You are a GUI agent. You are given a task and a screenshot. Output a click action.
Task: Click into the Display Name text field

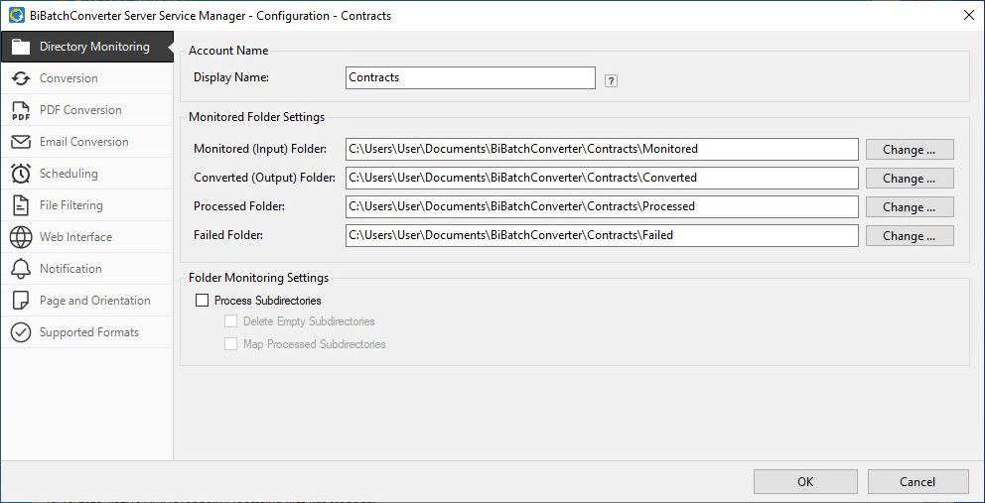471,77
